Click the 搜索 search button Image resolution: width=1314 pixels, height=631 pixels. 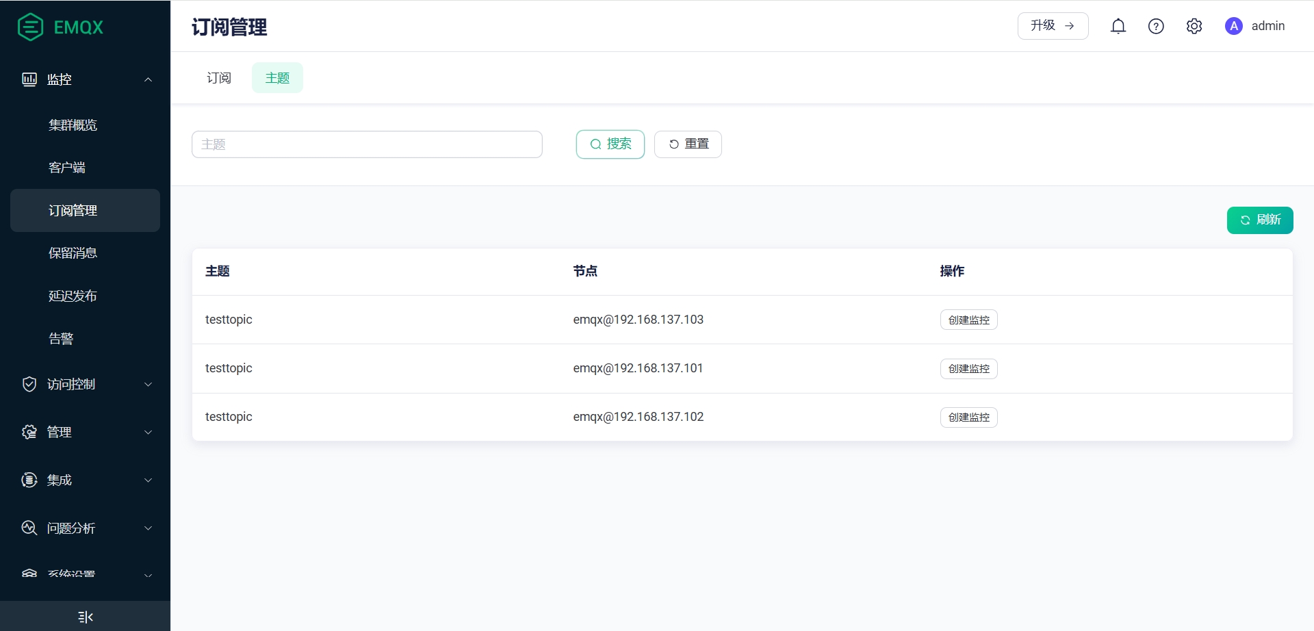point(610,144)
